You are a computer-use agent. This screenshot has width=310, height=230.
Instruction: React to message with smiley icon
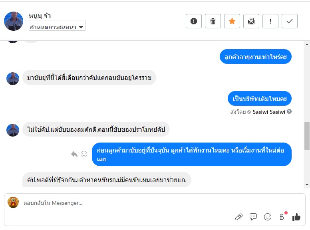(84, 154)
